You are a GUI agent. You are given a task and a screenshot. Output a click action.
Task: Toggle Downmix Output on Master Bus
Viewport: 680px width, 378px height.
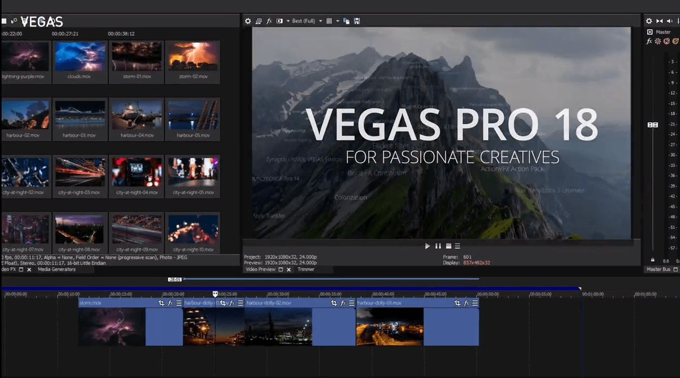coord(659,21)
